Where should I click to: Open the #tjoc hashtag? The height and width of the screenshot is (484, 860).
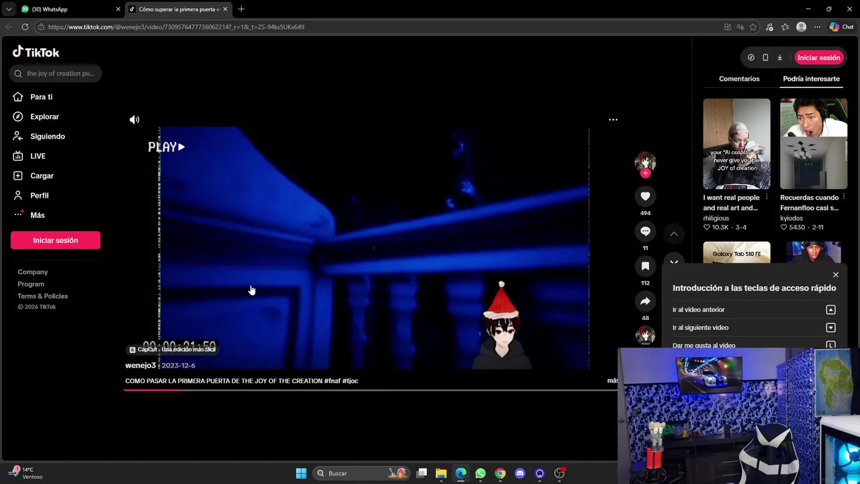[x=350, y=381]
